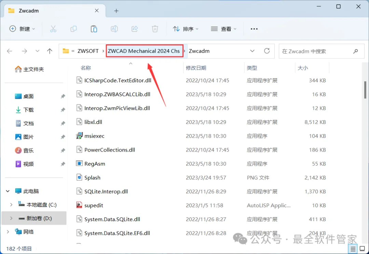Image resolution: width=369 pixels, height=254 pixels.
Task: Open 文档 in the sidebar
Action: pos(25,123)
